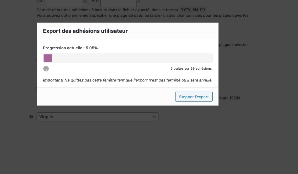Open the Virgule separator dropdown
Image resolution: width=298 pixels, height=174 pixels.
98,117
